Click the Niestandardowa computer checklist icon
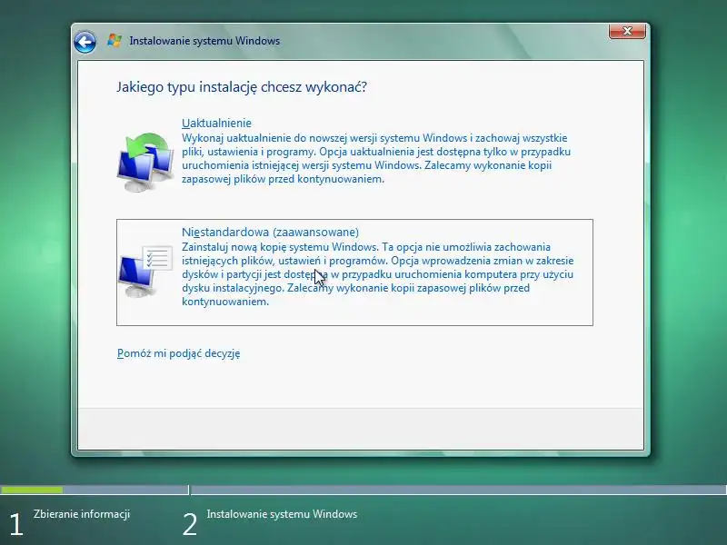This screenshot has width=727, height=545. click(x=145, y=271)
